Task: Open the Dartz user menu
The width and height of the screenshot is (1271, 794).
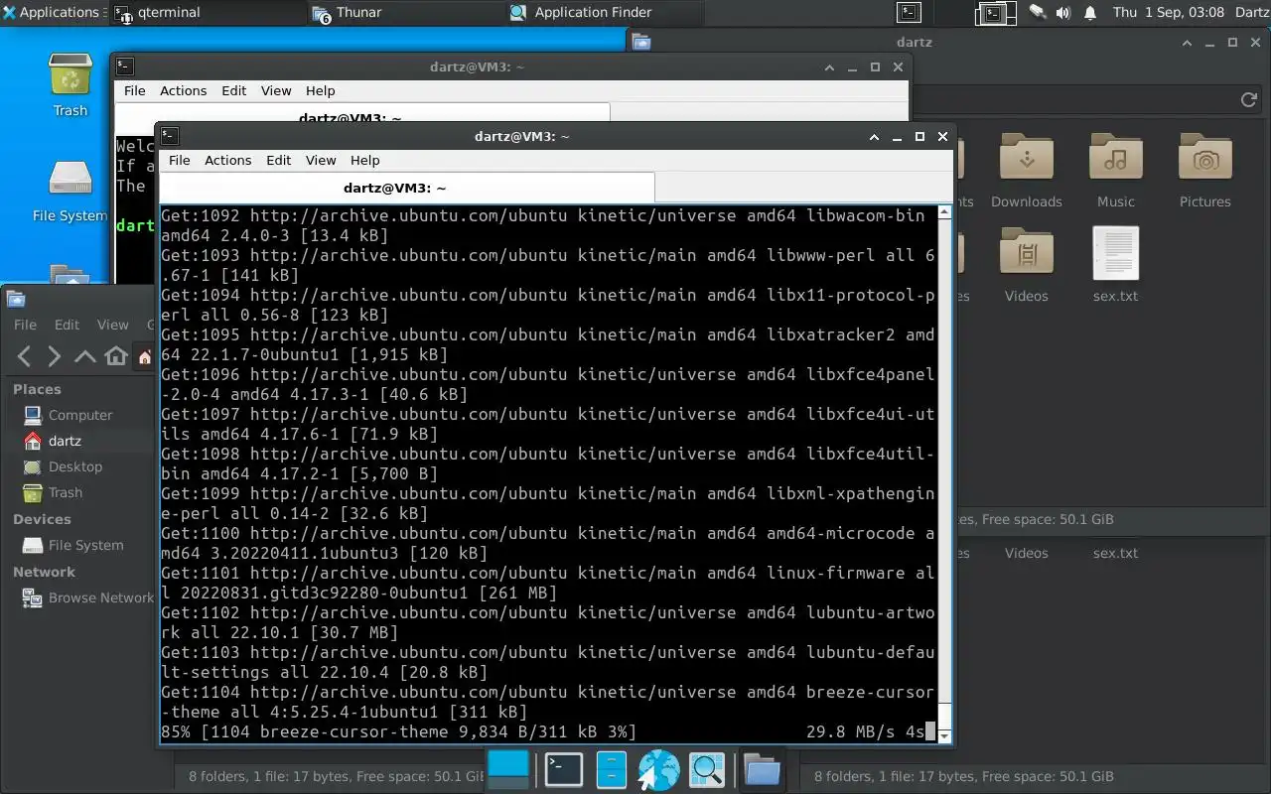Action: pos(1251,13)
